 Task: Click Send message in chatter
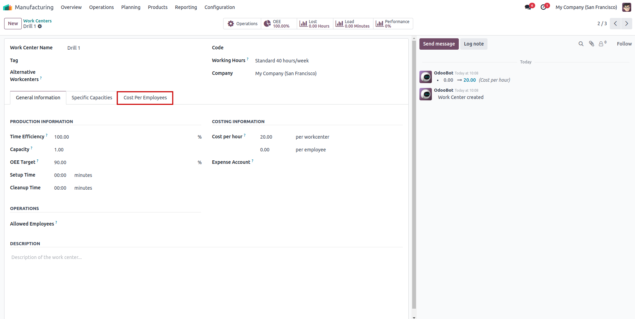pyautogui.click(x=439, y=44)
